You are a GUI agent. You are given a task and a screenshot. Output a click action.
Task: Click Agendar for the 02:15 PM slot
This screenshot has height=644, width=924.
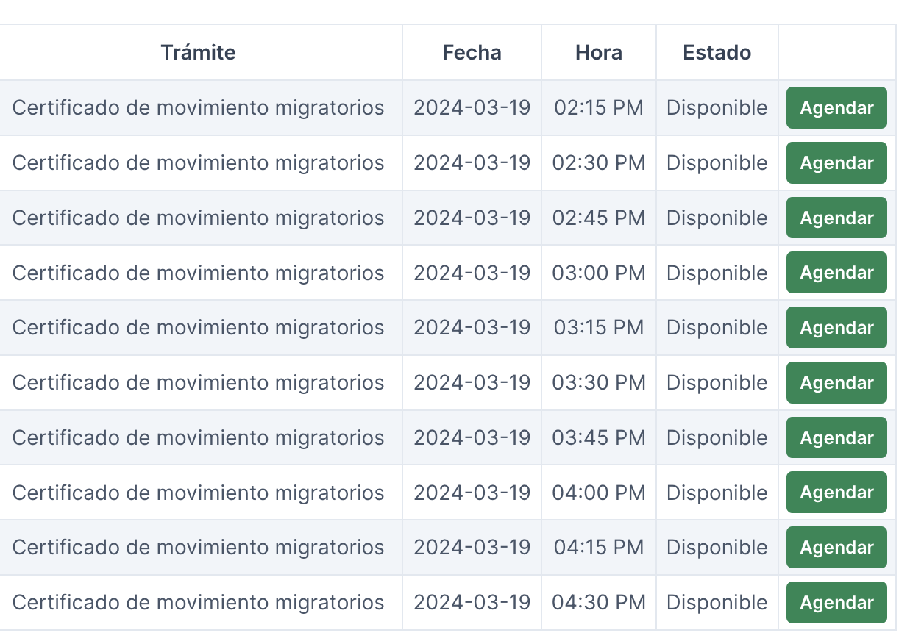[x=836, y=108]
